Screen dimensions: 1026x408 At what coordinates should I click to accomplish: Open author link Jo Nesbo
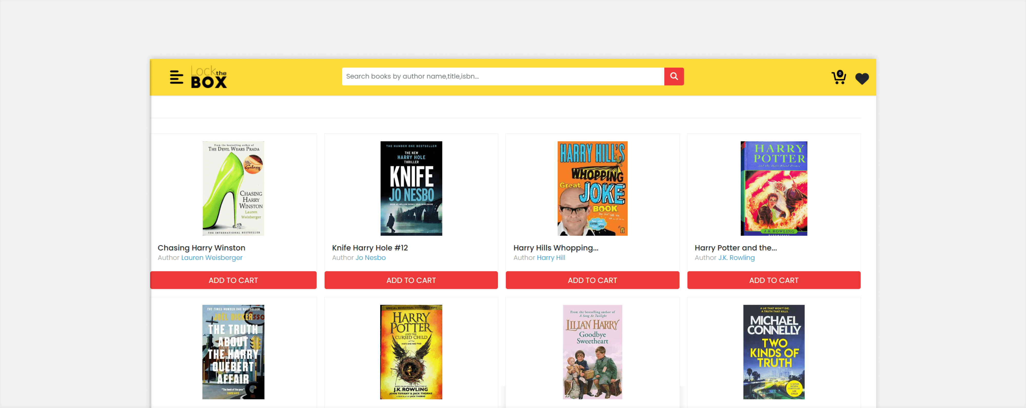click(370, 258)
